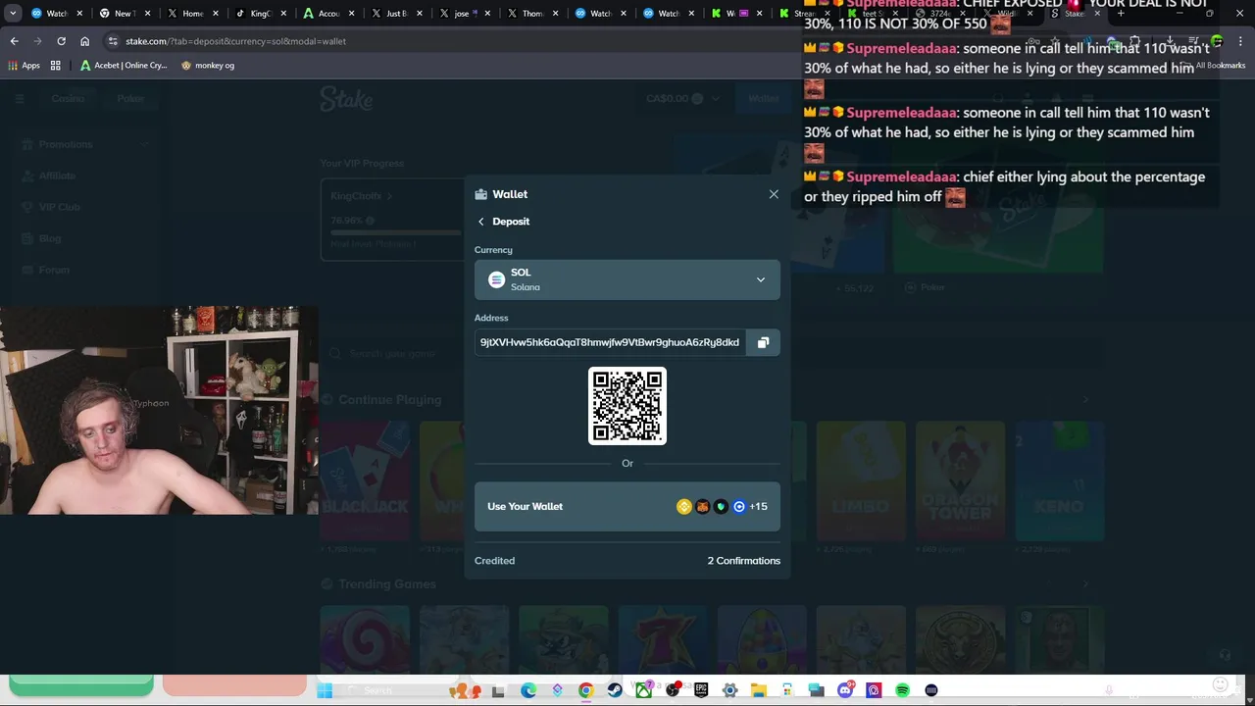Close the Wallet modal

[x=774, y=194]
